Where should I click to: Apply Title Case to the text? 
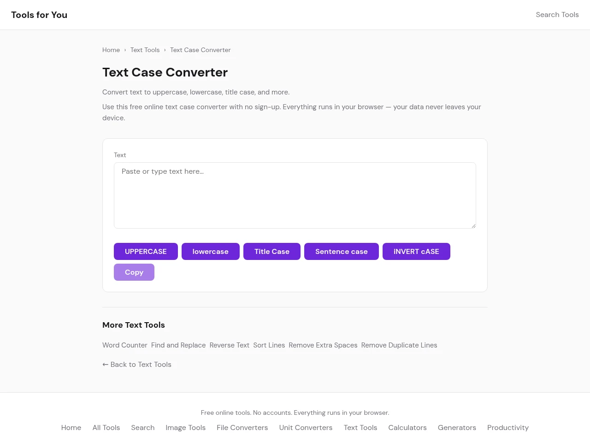[271, 252]
